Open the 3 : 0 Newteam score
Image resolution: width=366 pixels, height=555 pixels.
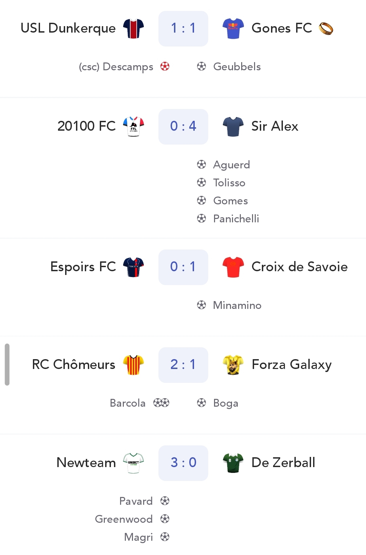pos(183,463)
